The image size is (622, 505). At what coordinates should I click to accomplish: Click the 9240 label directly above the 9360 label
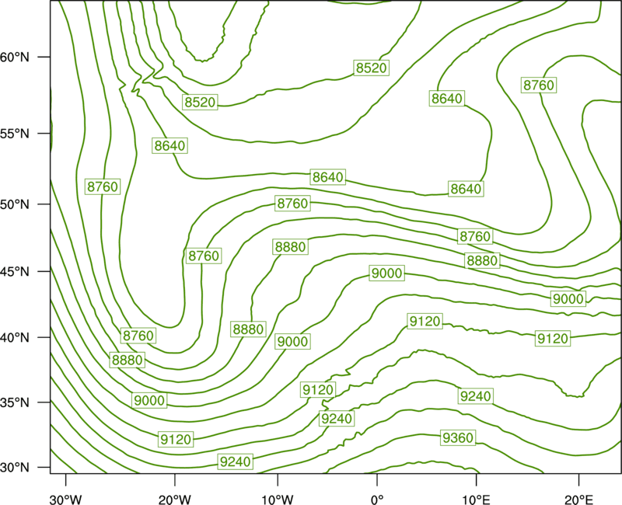pos(475,396)
